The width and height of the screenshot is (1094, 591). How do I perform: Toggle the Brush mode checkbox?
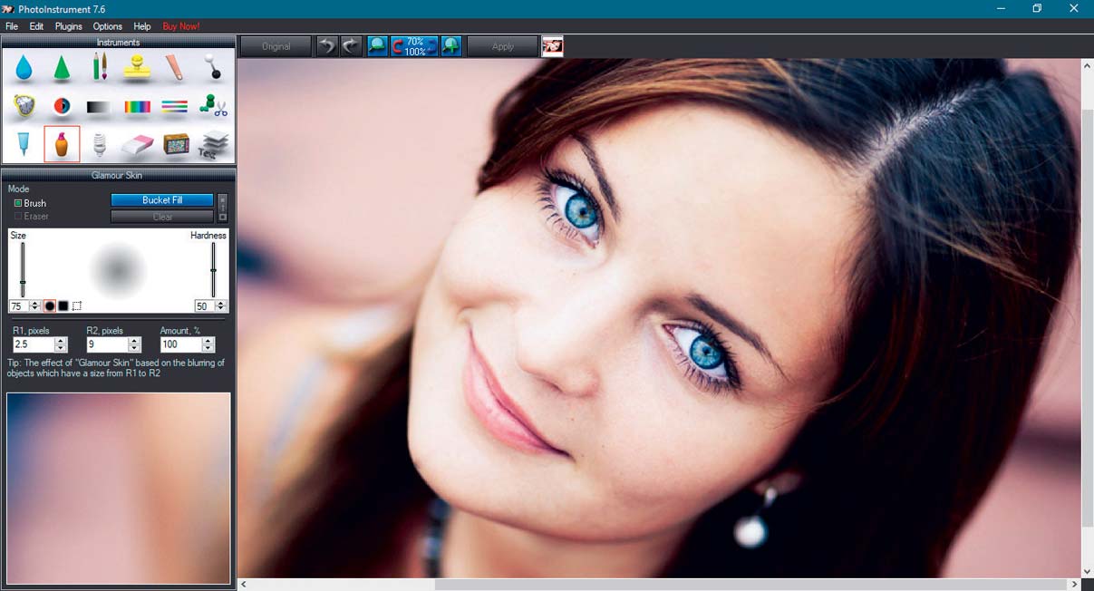click(18, 203)
